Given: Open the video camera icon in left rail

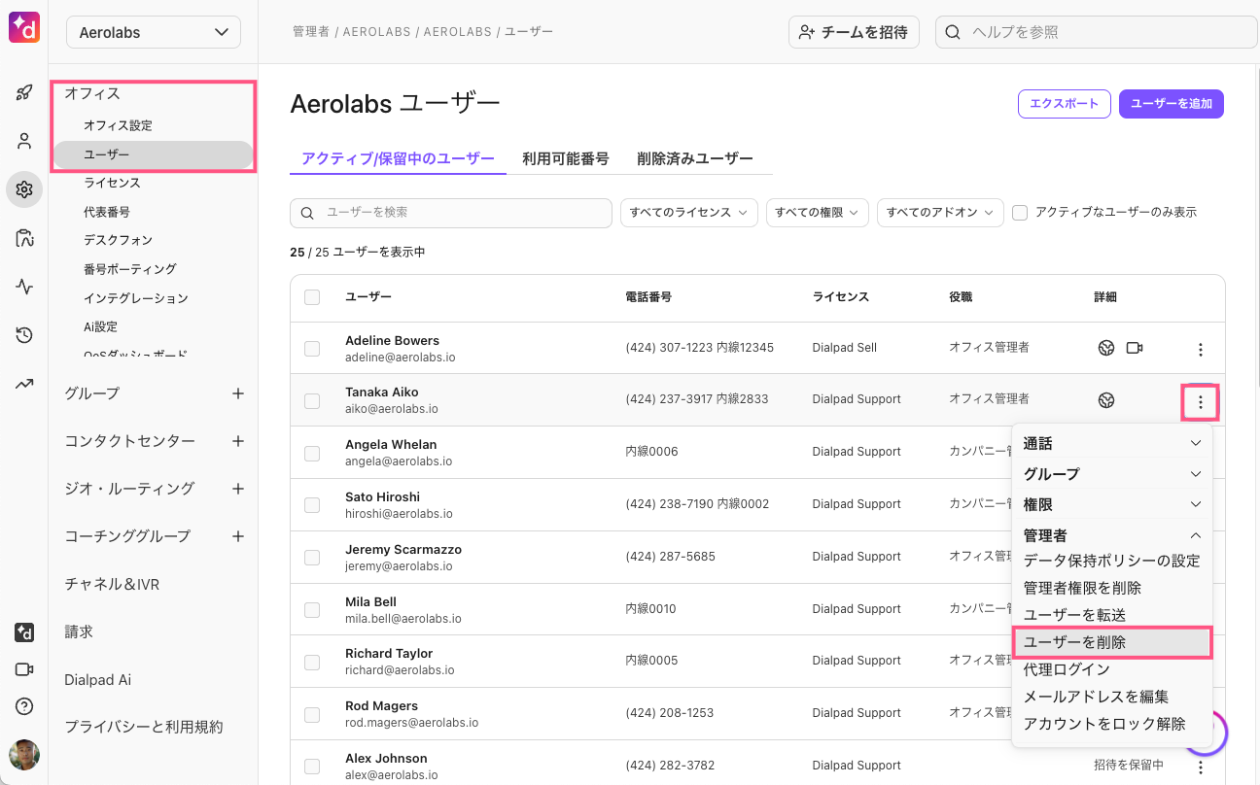Looking at the screenshot, I should click(24, 669).
